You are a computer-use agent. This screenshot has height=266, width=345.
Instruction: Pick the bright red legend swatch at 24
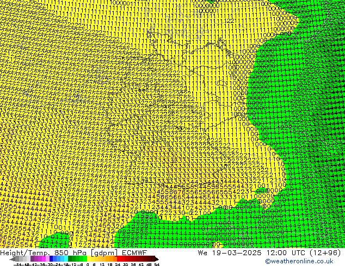(x=119, y=259)
